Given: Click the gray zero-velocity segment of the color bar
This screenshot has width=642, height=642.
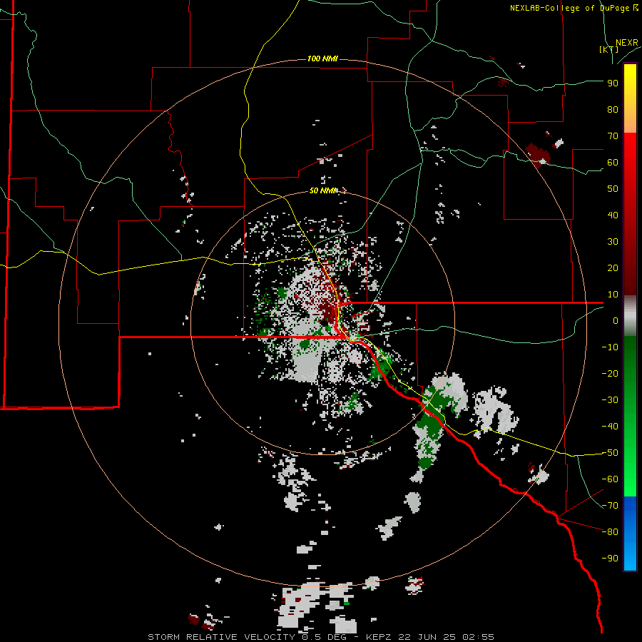Looking at the screenshot, I should point(630,316).
